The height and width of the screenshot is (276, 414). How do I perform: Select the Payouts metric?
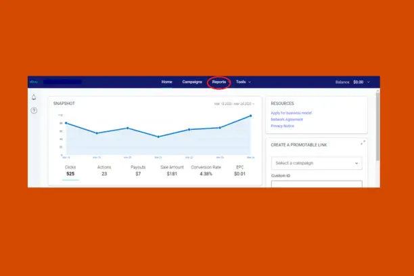pyautogui.click(x=137, y=170)
